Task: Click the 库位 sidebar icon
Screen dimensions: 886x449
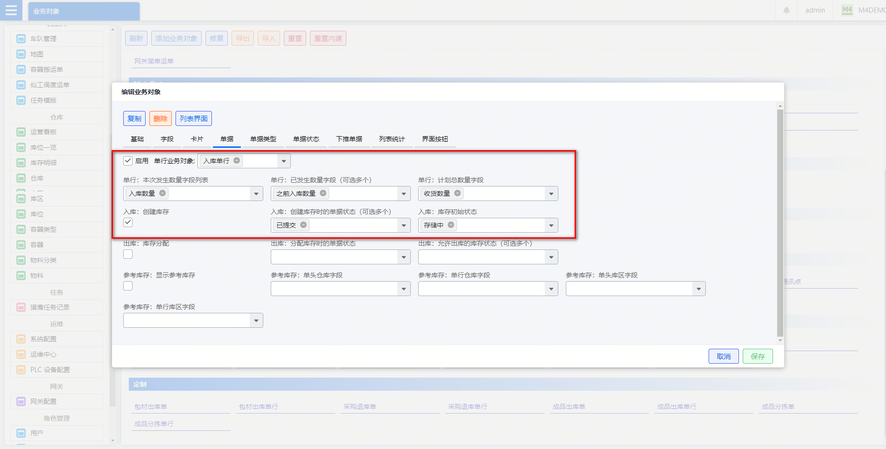Action: pos(21,214)
